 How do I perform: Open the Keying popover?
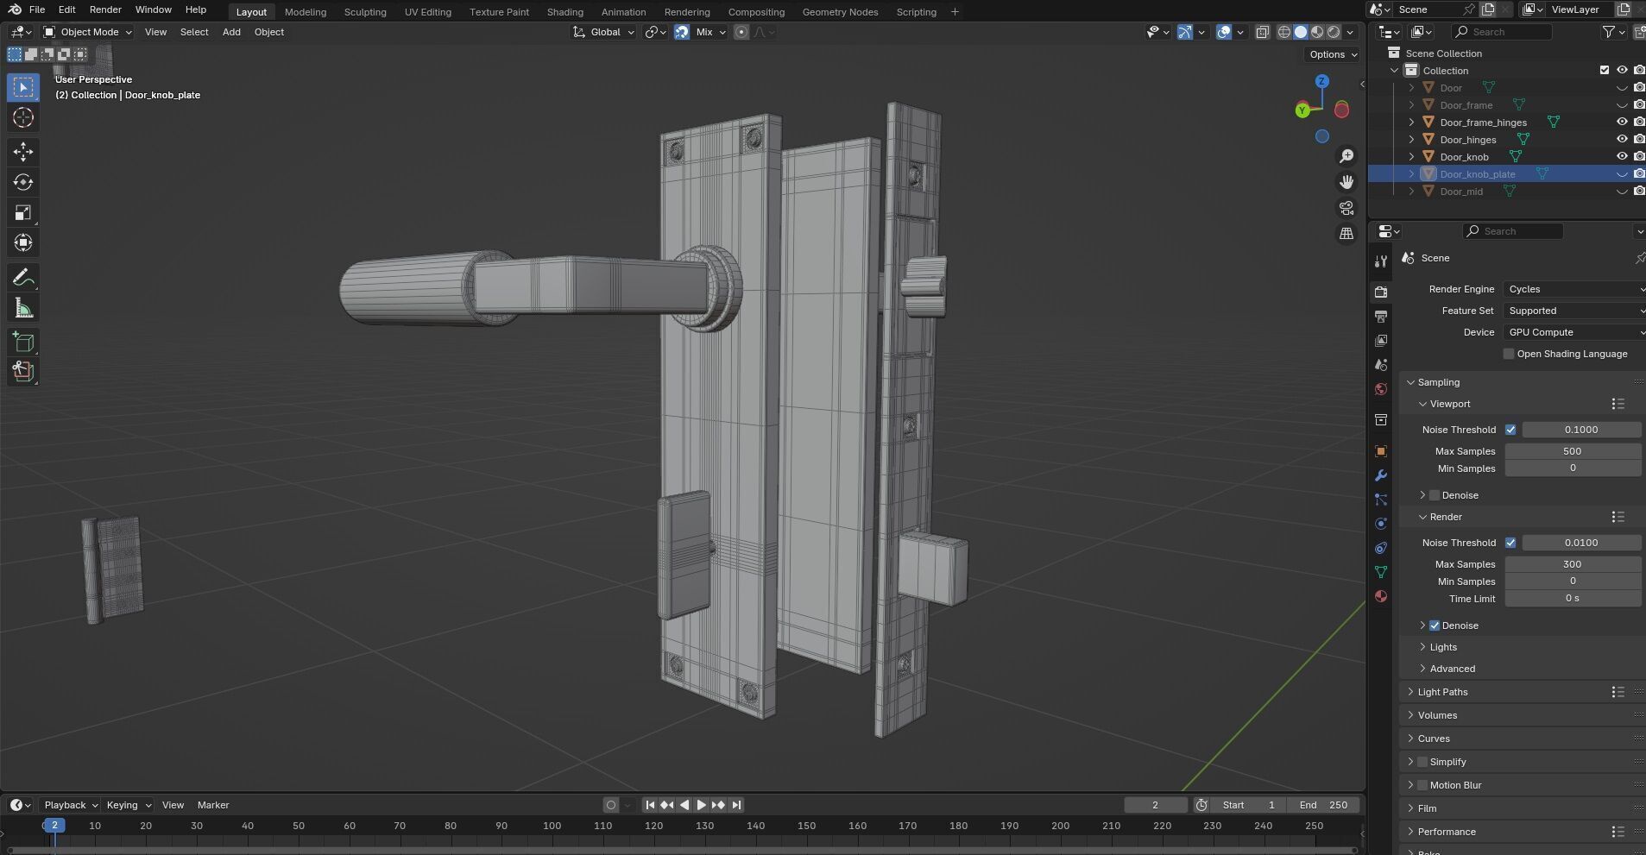pos(128,805)
